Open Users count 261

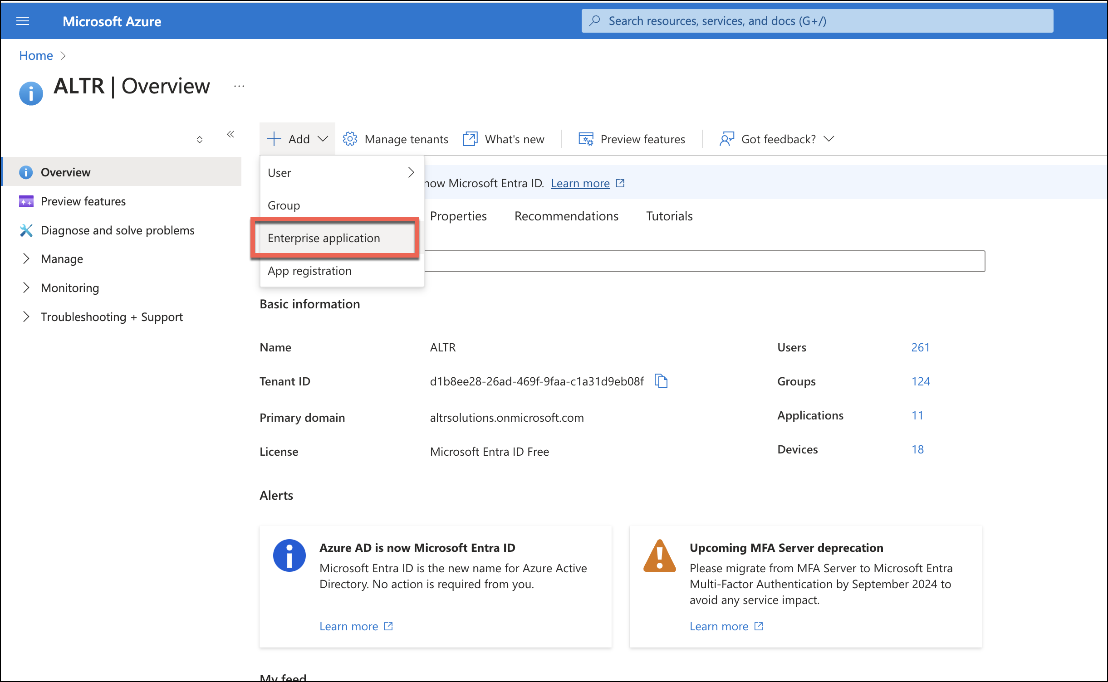click(x=920, y=347)
